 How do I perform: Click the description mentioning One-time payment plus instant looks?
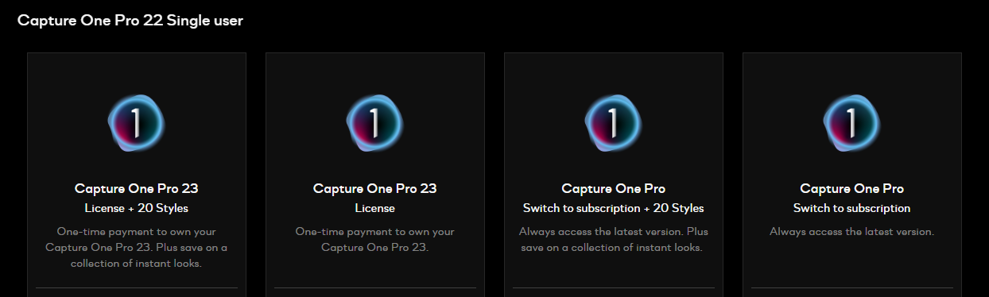pos(137,248)
